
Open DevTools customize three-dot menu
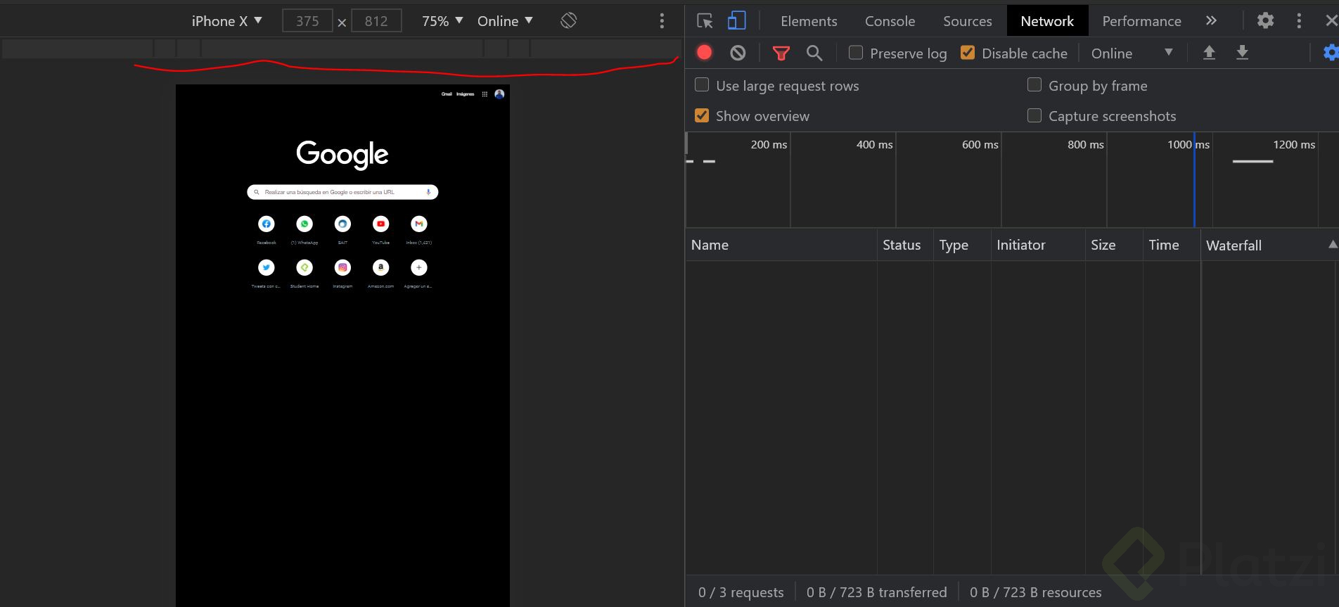click(1299, 21)
